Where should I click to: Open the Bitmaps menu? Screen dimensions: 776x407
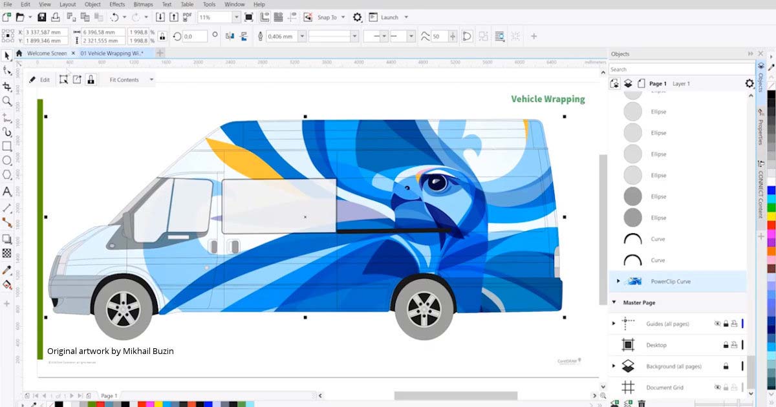[x=143, y=5]
